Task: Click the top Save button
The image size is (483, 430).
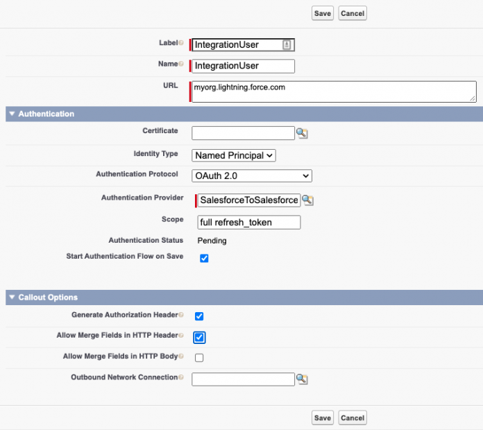Action: (x=322, y=13)
